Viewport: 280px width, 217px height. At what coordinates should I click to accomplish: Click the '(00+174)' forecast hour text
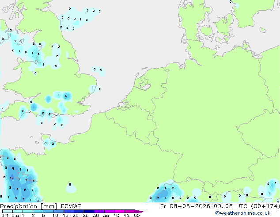point(265,206)
